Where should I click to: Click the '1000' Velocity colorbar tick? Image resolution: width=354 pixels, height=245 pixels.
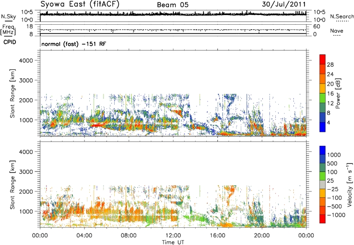click(334, 155)
